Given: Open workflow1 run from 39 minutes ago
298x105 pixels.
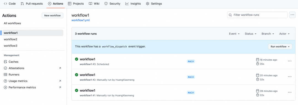Looking at the screenshot, I should 87,90.
